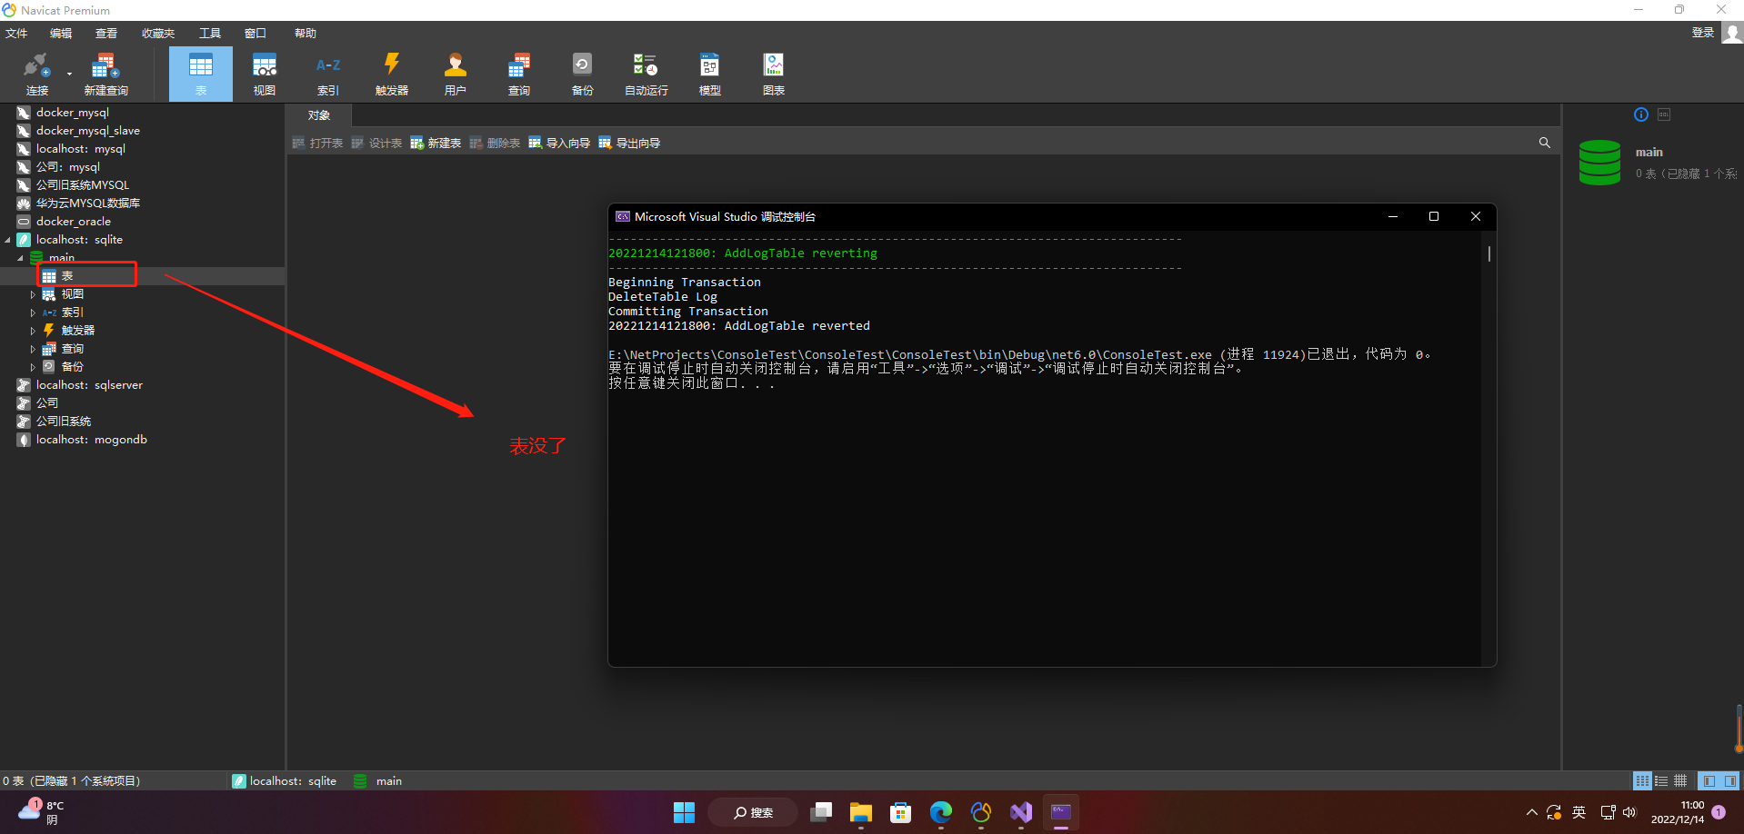Expand the 备份 tree node
Viewport: 1744px width, 834px height.
(34, 367)
